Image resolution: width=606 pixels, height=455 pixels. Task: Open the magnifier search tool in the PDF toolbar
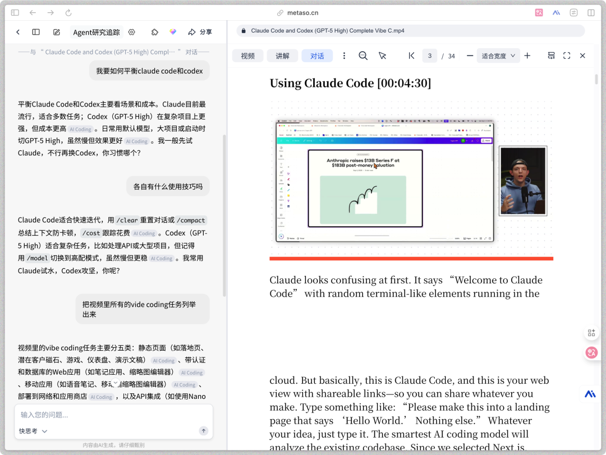point(362,56)
